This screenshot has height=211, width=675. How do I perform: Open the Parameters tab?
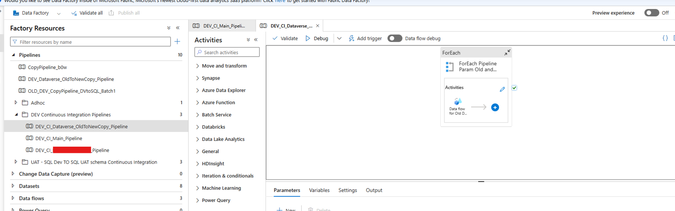tap(287, 191)
